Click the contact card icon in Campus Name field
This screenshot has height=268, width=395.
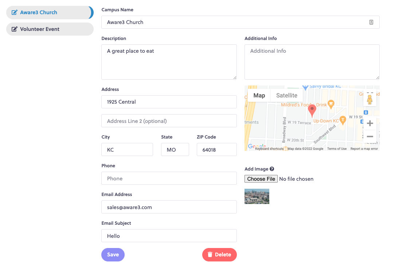tap(371, 22)
